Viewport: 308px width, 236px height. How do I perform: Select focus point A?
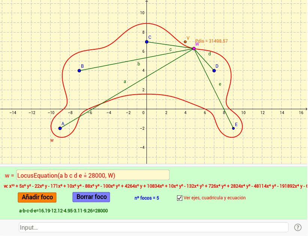coord(60,128)
